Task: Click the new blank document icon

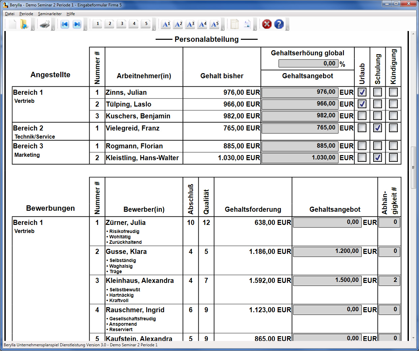Action: [12, 24]
